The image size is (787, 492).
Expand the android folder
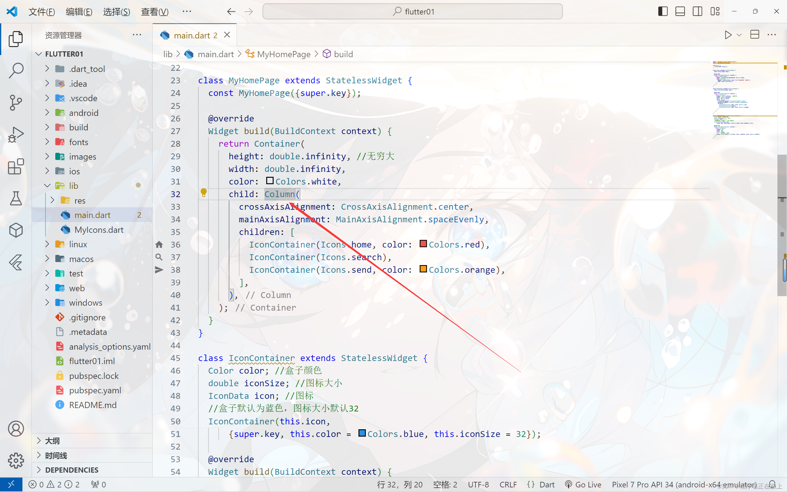(84, 113)
